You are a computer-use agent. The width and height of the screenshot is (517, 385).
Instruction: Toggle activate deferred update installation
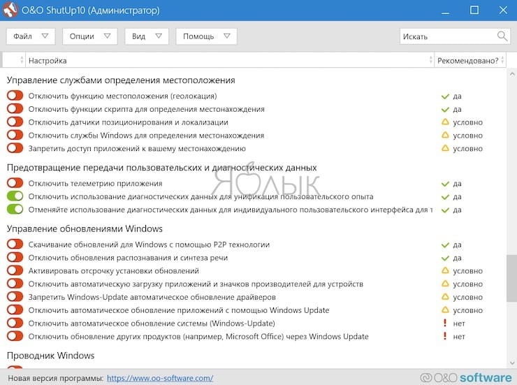tap(15, 270)
